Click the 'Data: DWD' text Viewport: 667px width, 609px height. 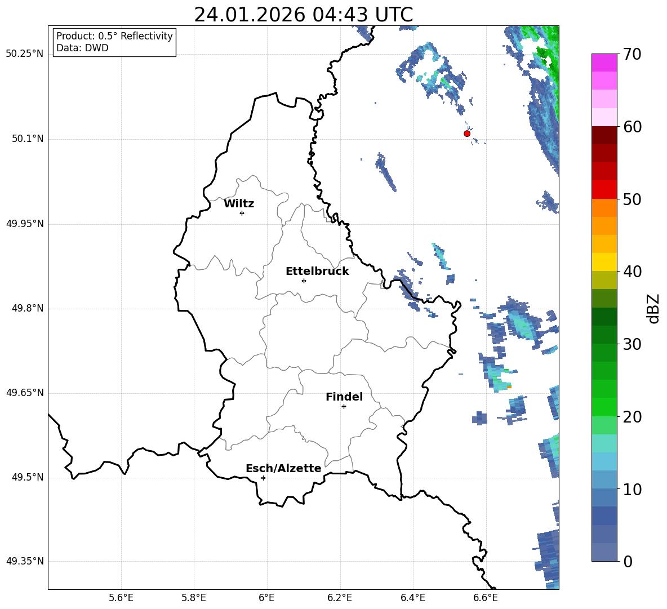(x=82, y=48)
